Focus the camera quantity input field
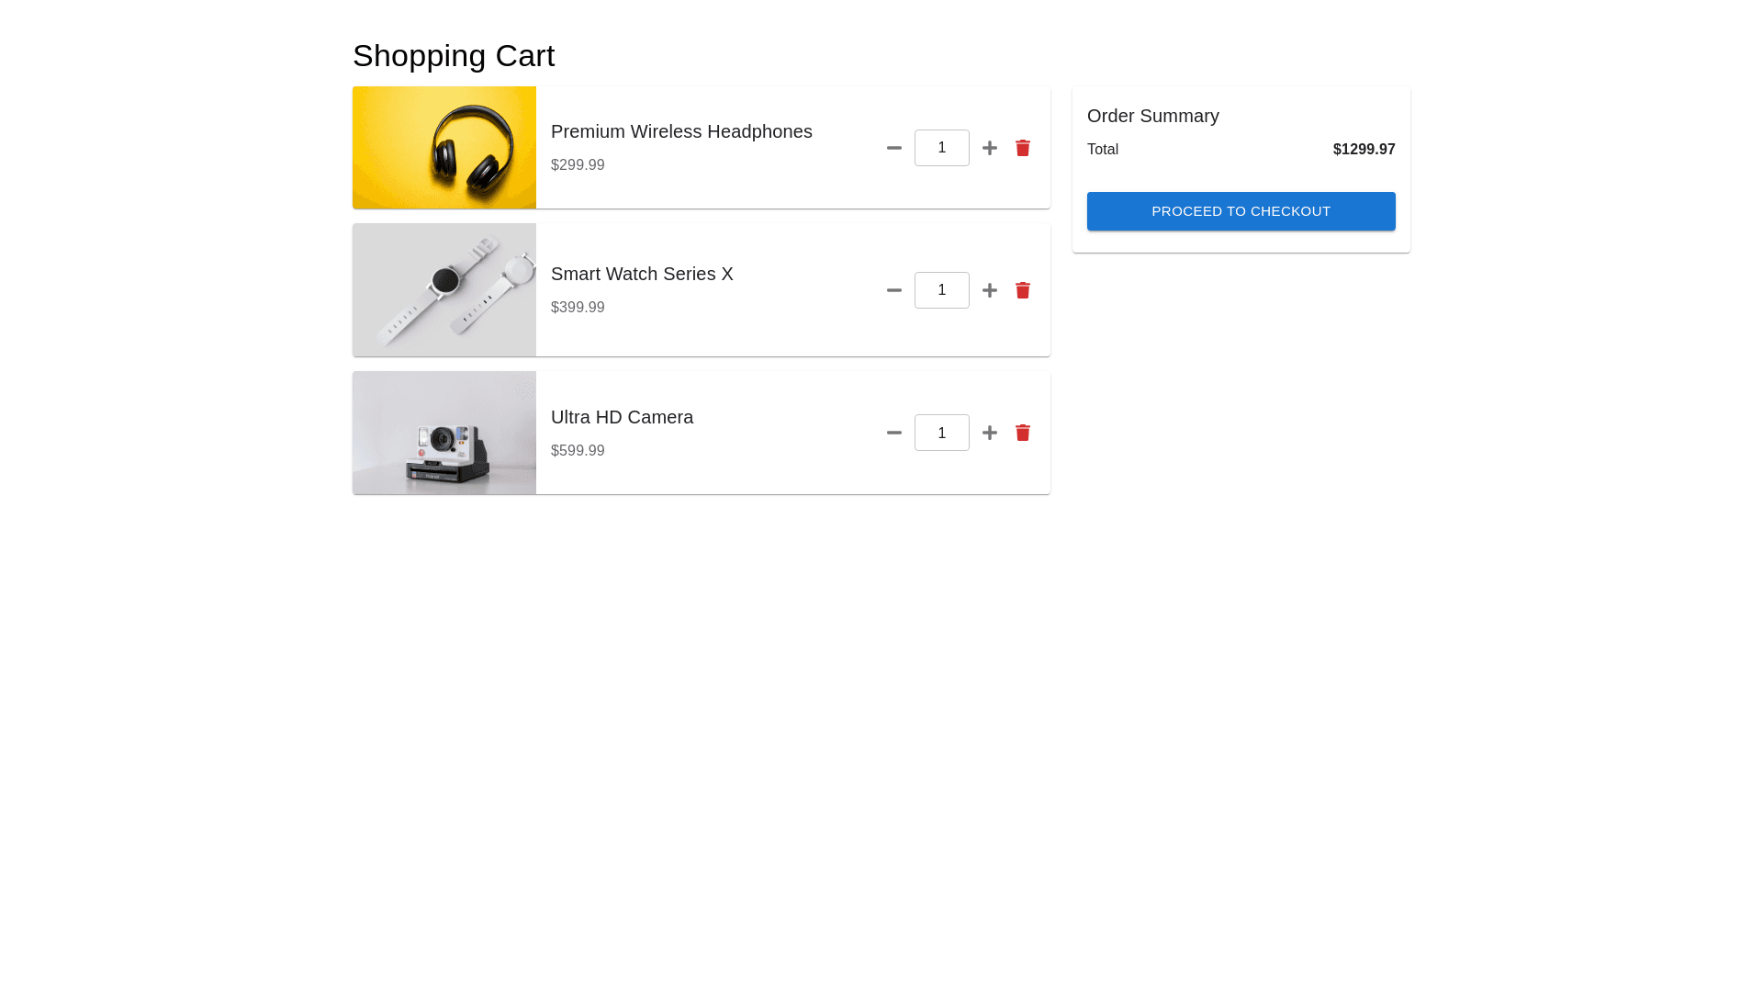The image size is (1763, 992). point(941,433)
